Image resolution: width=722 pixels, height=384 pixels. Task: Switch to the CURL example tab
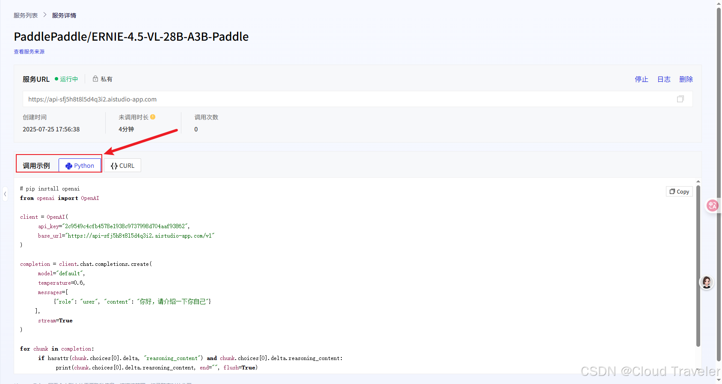pos(122,166)
